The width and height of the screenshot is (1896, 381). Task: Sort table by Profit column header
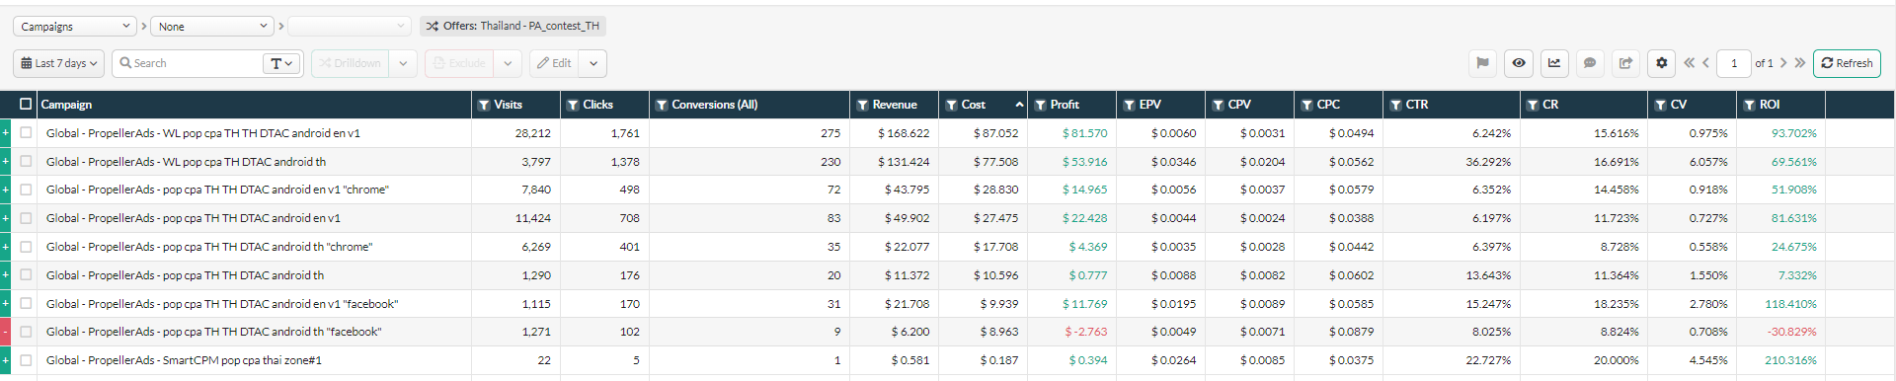point(1065,105)
